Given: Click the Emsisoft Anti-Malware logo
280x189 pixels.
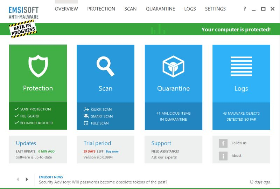Looking at the screenshot, I should coord(23,13).
